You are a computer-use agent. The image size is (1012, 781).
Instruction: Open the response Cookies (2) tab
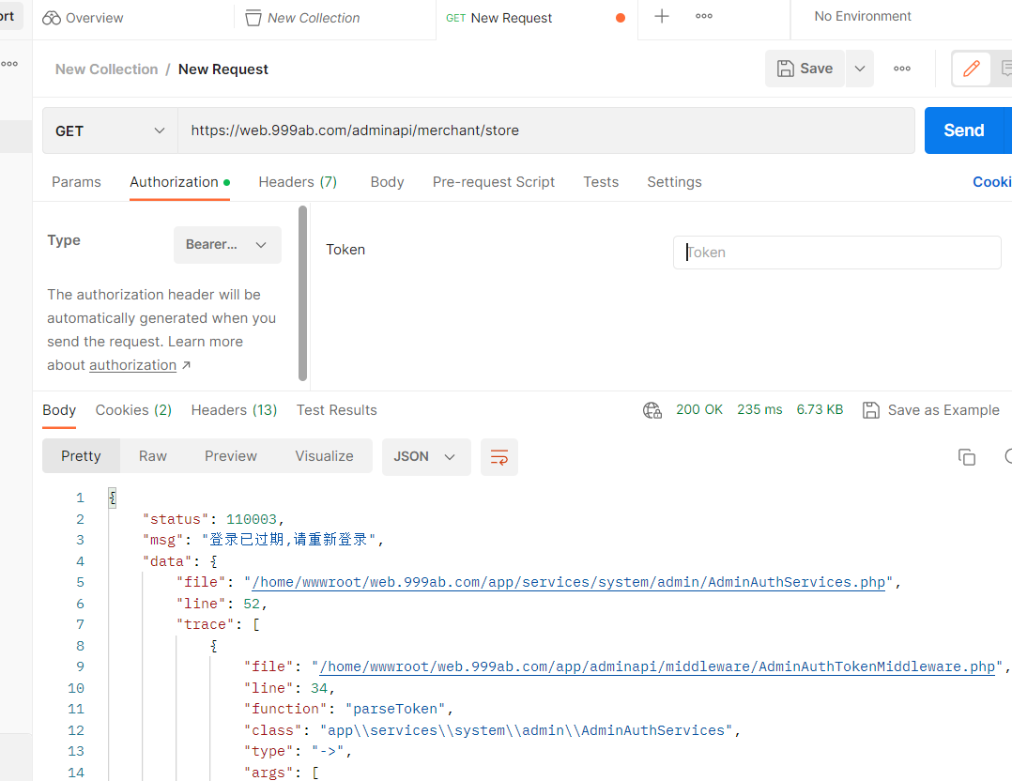(133, 410)
